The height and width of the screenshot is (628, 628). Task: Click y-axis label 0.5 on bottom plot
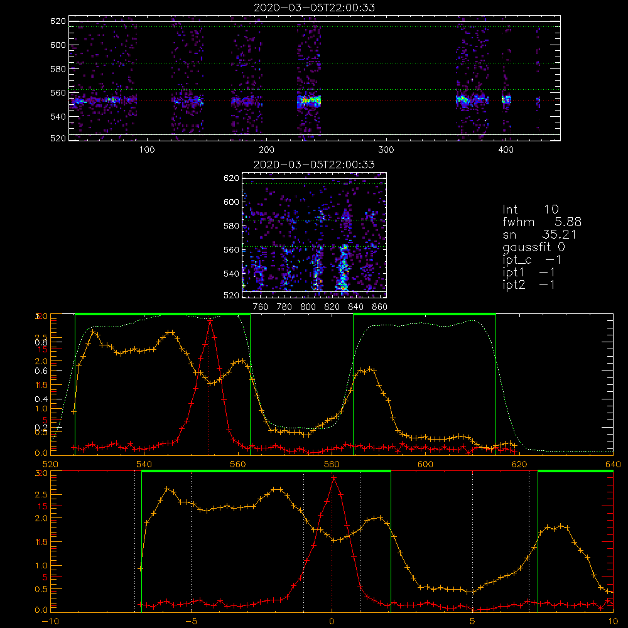[41, 590]
